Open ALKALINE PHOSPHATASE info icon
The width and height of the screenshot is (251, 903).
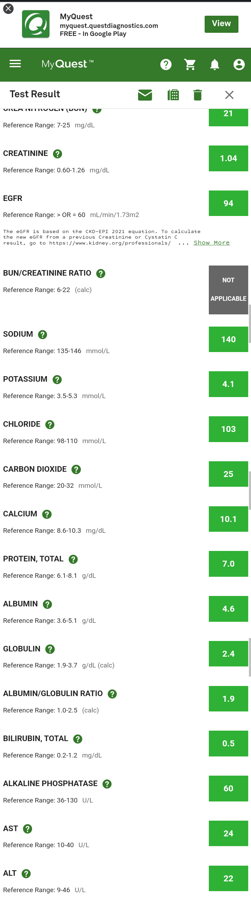107,784
